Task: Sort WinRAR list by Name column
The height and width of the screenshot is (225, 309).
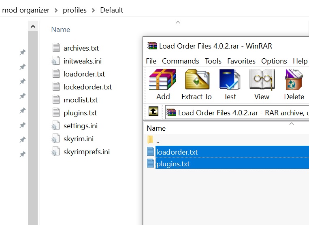Action: (x=156, y=128)
